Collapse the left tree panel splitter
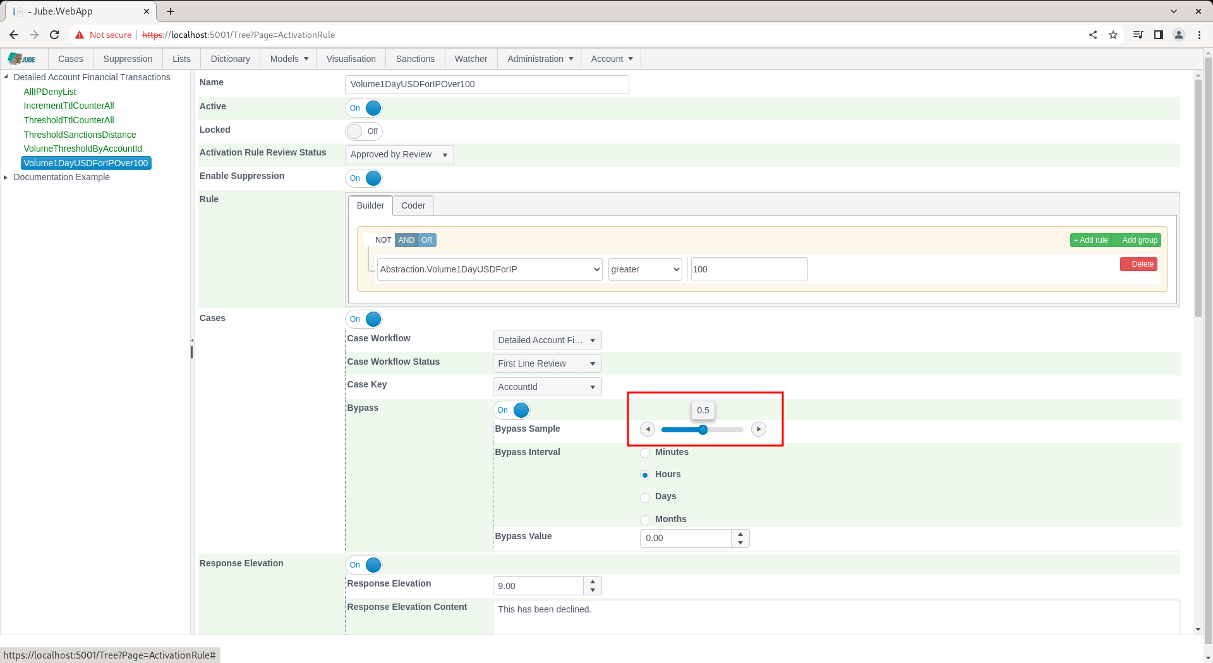 (x=192, y=341)
